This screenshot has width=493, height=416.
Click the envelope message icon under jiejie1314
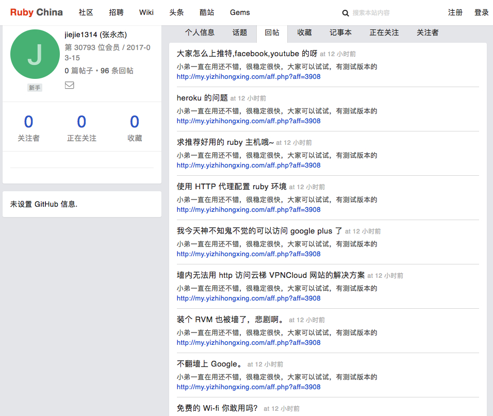70,85
